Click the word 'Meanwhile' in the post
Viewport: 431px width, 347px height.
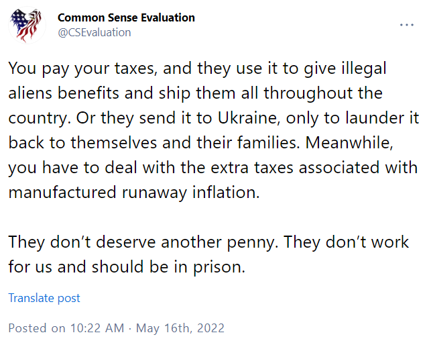point(349,142)
